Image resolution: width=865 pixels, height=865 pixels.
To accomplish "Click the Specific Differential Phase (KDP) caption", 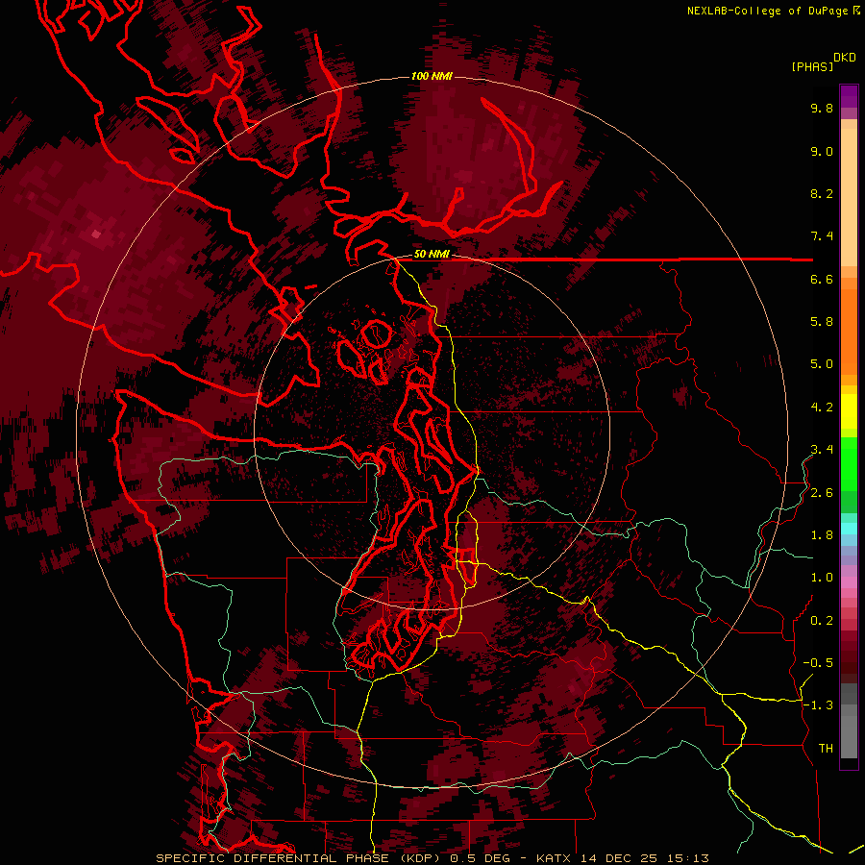I will 300,858.
